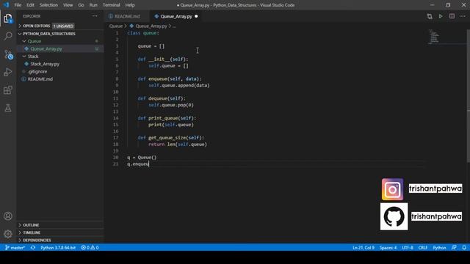Click 'def enqueue(self, data):' line
This screenshot has width=470, height=264.
(x=170, y=78)
